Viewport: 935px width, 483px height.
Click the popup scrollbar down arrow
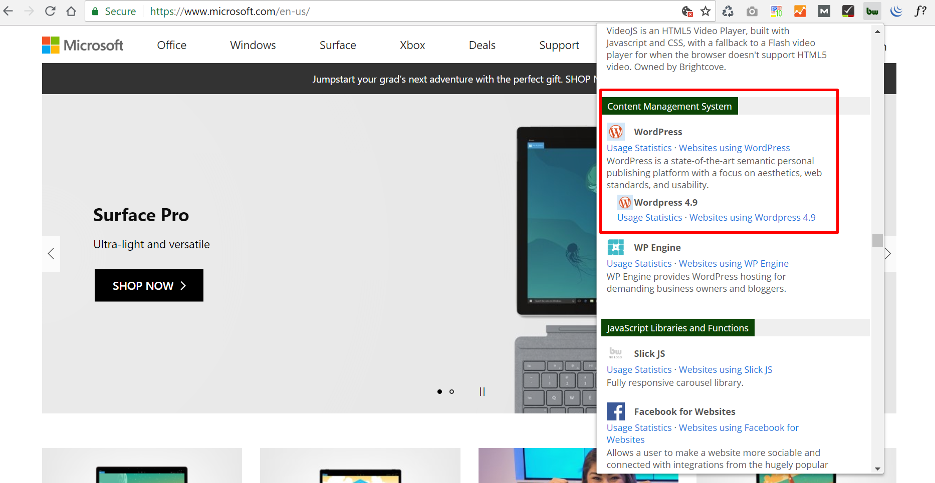tap(877, 469)
